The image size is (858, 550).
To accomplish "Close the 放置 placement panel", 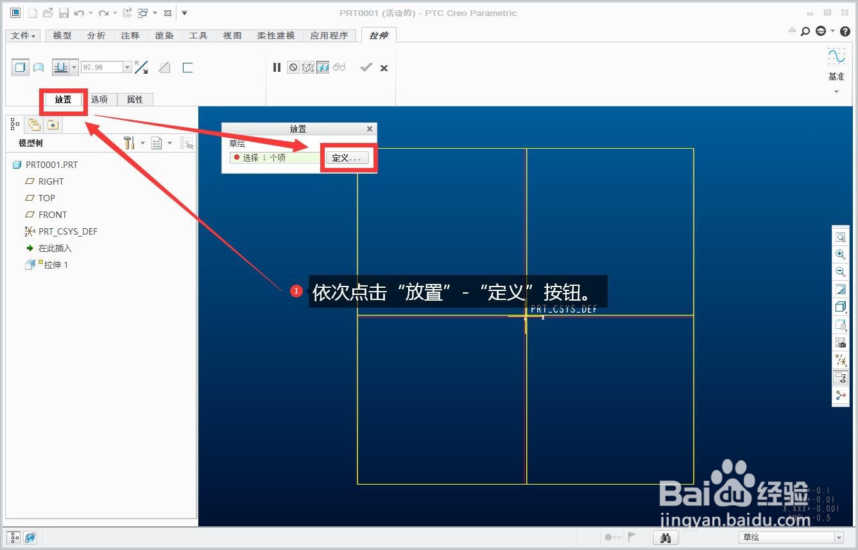I will click(x=370, y=129).
